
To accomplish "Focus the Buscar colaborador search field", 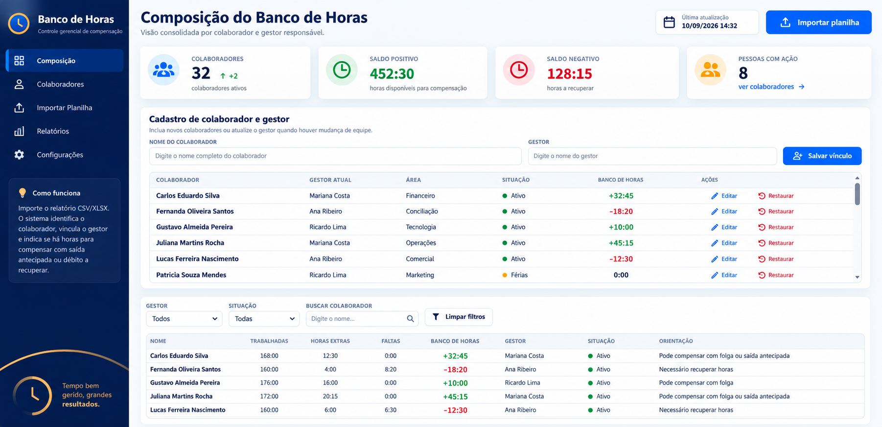I will point(362,319).
